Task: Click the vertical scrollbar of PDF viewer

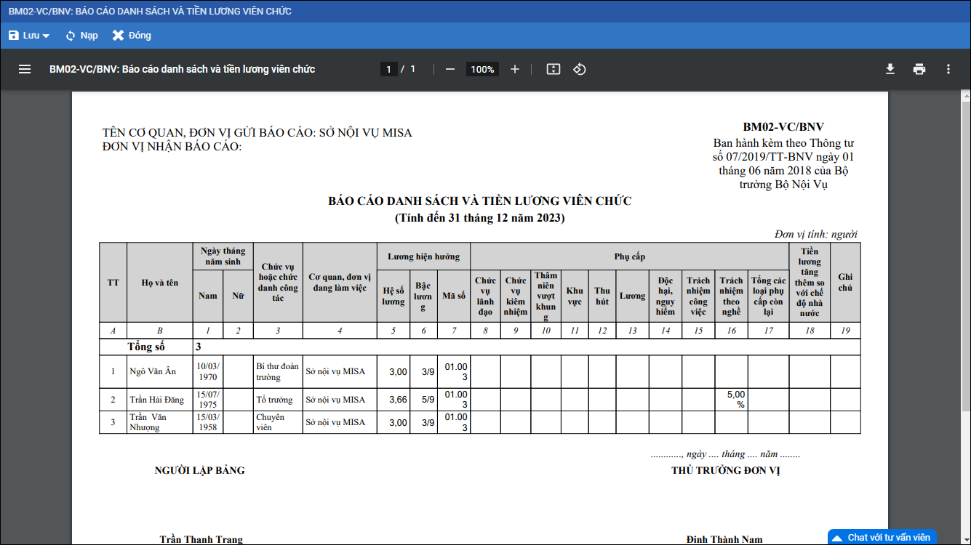Action: point(965,291)
